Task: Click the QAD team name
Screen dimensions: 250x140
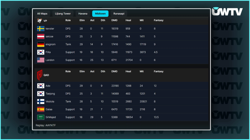Action: [46, 75]
